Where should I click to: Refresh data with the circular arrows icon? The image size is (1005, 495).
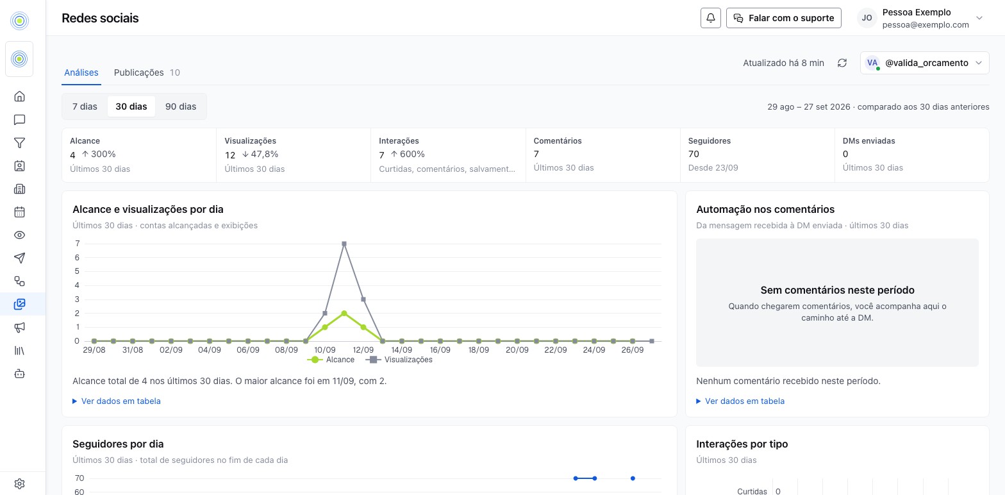tap(842, 63)
